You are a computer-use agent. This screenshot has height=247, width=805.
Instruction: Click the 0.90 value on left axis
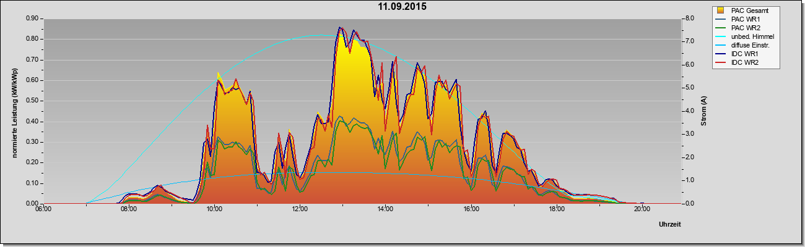click(x=32, y=19)
